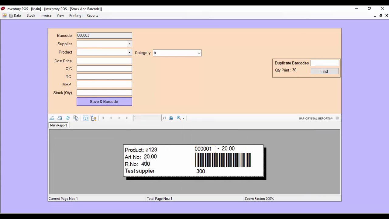This screenshot has width=389, height=219.
Task: Click the Save & Barcode button
Action: [x=104, y=102]
